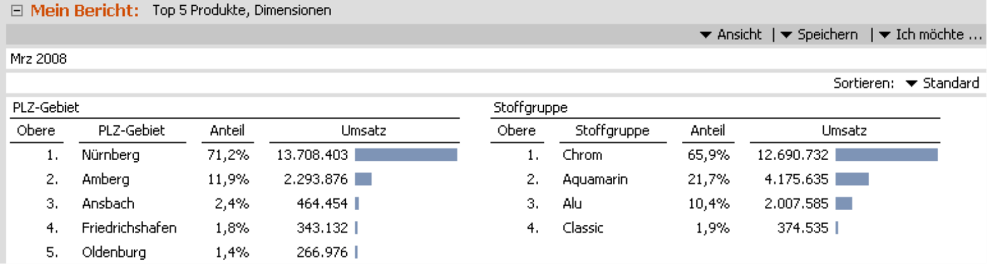
Task: Select the Aquamarin fabric group
Action: coord(595,179)
